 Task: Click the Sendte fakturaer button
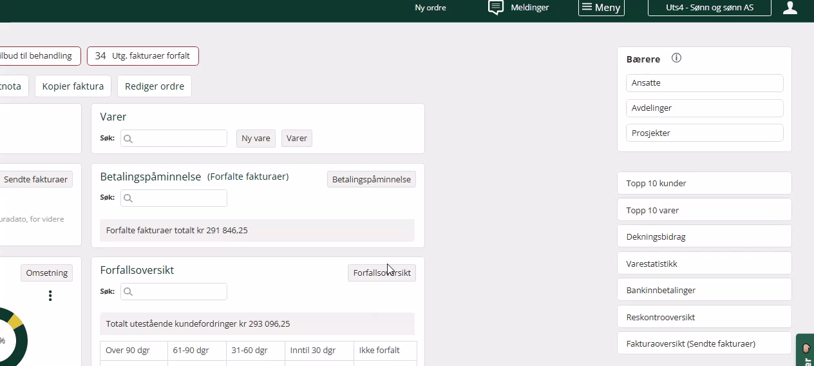point(35,179)
